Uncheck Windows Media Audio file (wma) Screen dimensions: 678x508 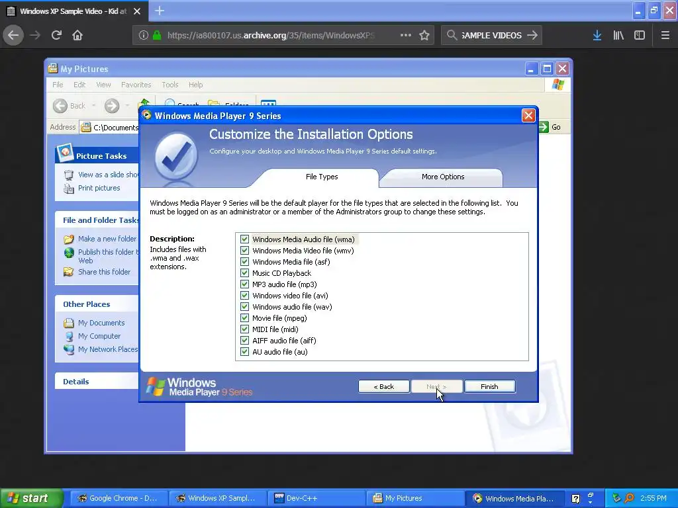point(245,239)
